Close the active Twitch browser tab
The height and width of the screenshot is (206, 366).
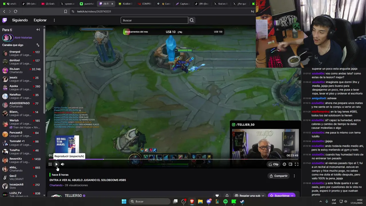point(112,4)
